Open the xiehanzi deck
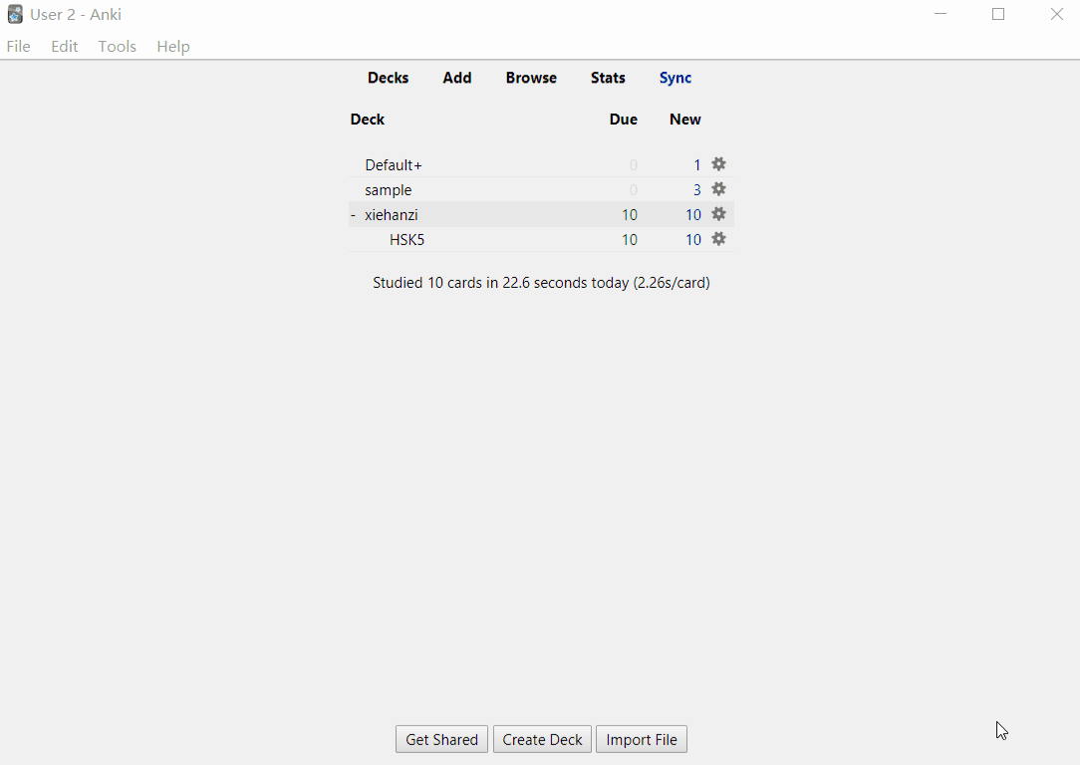 [x=392, y=215]
